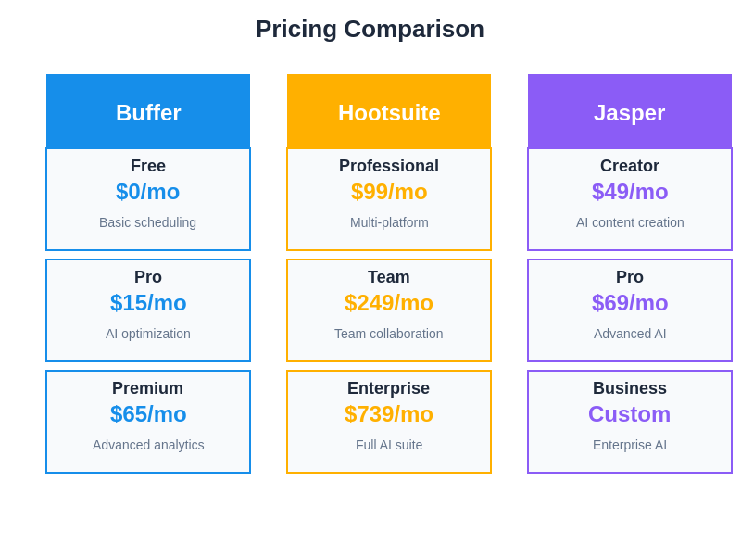Click the Buffer column header

(148, 112)
